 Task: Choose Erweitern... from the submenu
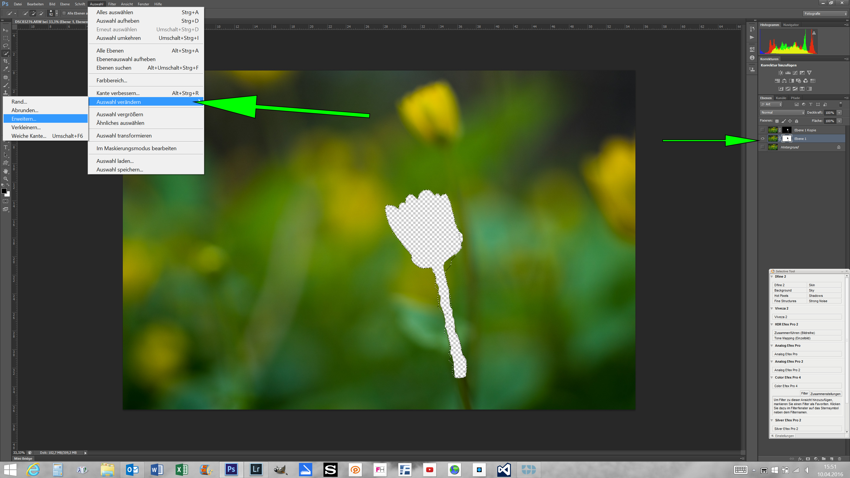[24, 119]
